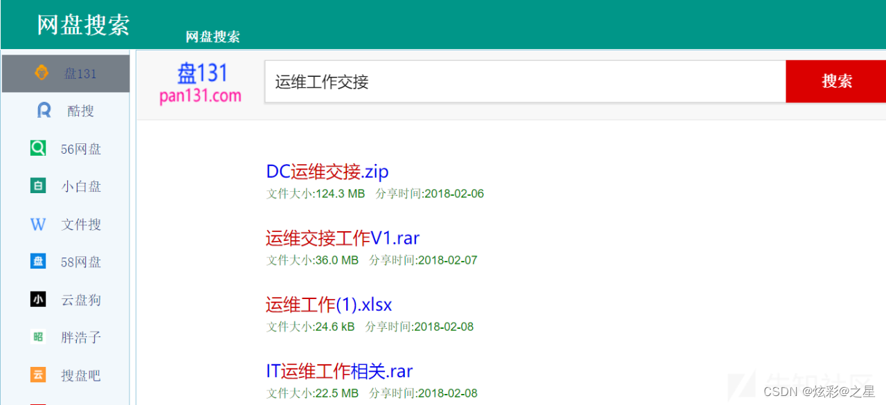Select the 文件搜 engine icon
This screenshot has height=405, width=886.
[x=38, y=224]
